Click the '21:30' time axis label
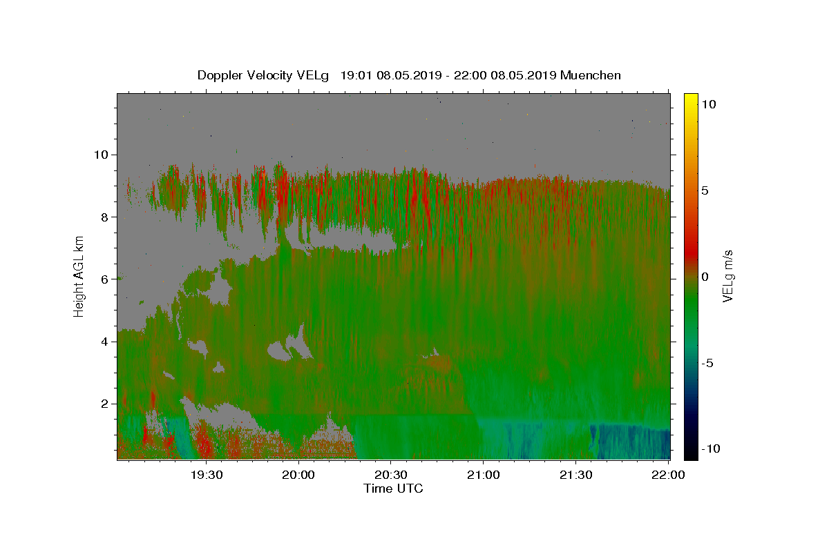Viewport: 829px width, 552px height. (575, 474)
